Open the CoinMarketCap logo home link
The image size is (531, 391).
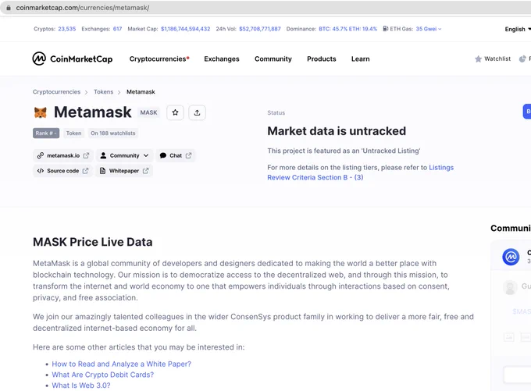tap(73, 59)
